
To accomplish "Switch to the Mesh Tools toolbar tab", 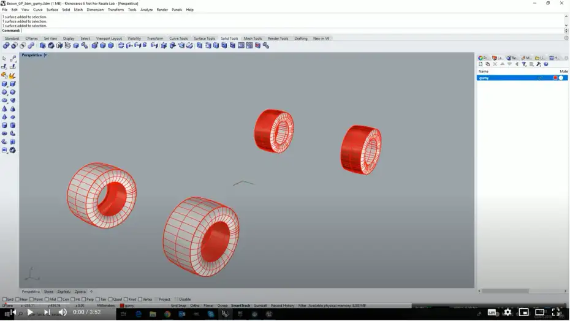I will tap(253, 39).
